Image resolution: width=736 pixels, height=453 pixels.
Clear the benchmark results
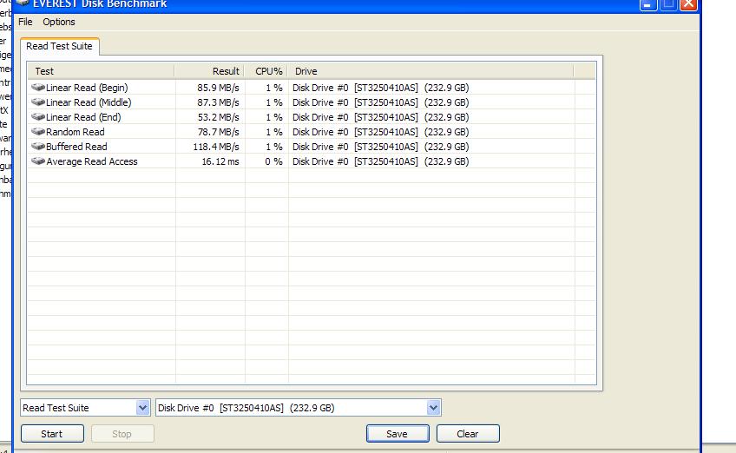468,434
